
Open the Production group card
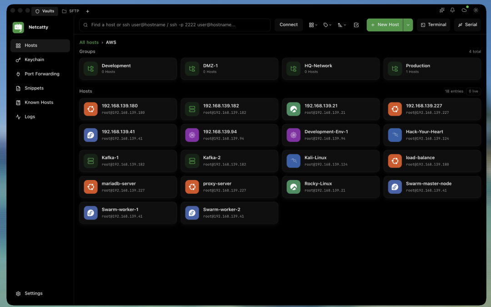click(x=432, y=69)
